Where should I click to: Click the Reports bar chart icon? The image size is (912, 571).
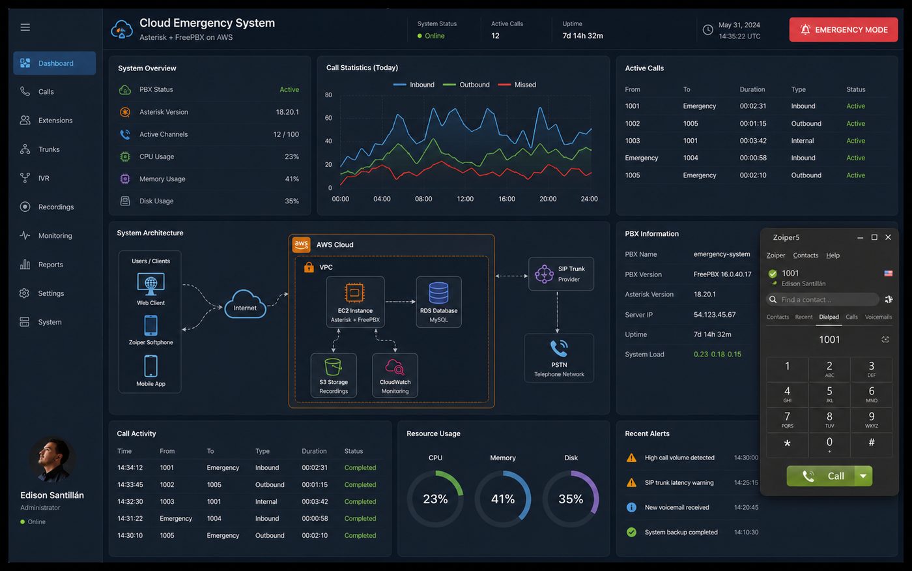25,264
